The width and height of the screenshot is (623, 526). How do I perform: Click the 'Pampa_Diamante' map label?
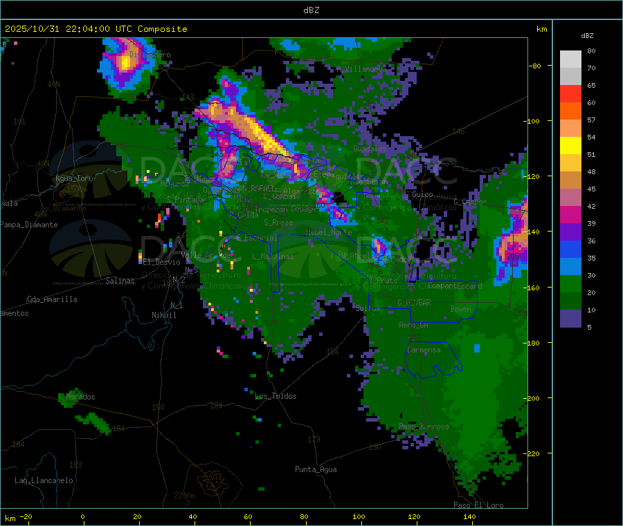[x=29, y=225]
